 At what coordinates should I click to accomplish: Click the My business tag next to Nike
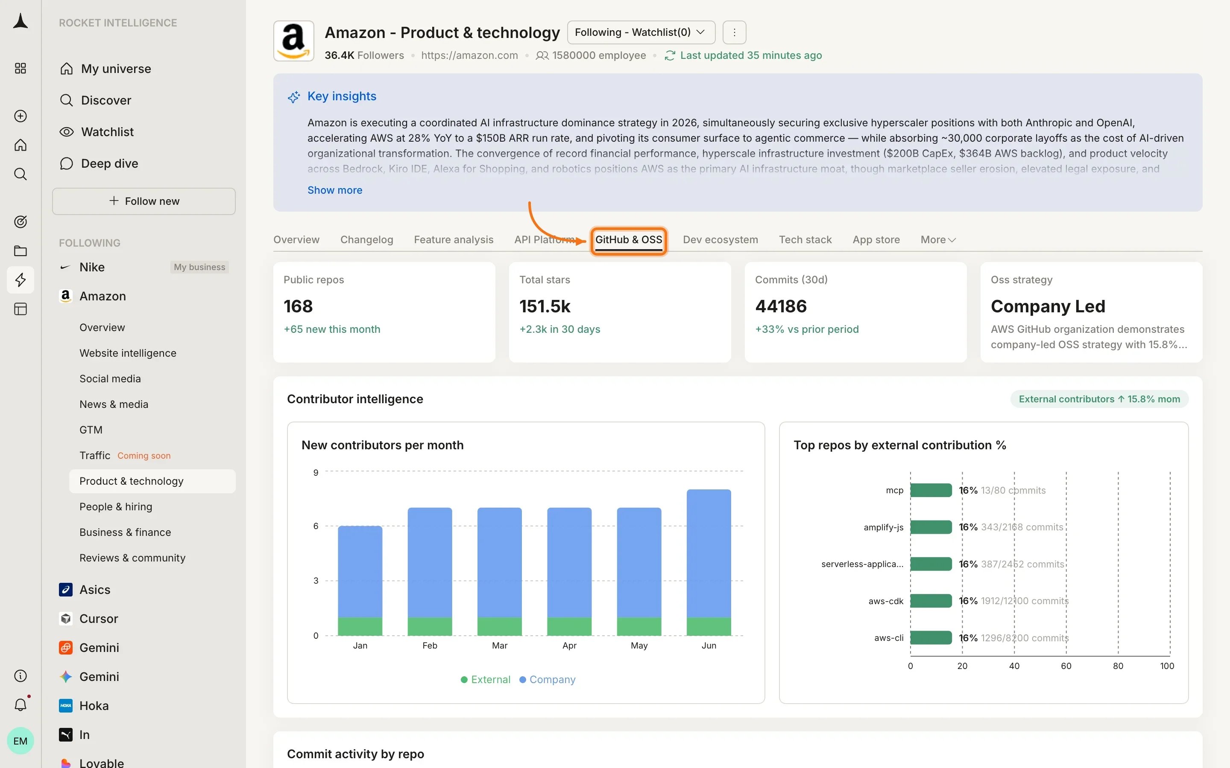coord(199,267)
